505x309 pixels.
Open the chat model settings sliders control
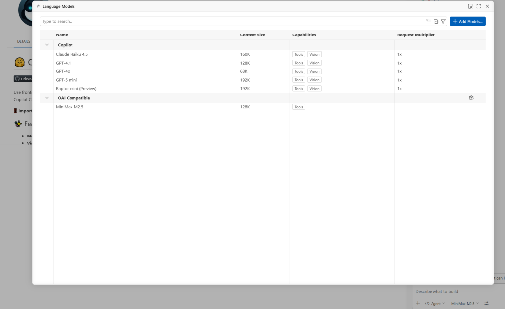[486, 303]
